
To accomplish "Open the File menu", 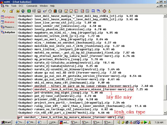I will pyautogui.click(x=7, y=6).
